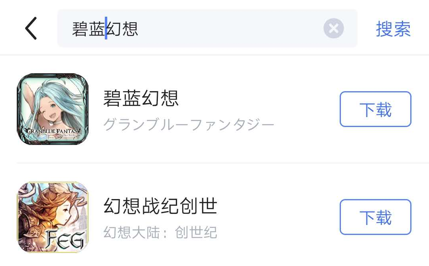Viewport: 429px width, 266px height.
Task: Click the blue text cursor in the search box
Action: pos(106,28)
